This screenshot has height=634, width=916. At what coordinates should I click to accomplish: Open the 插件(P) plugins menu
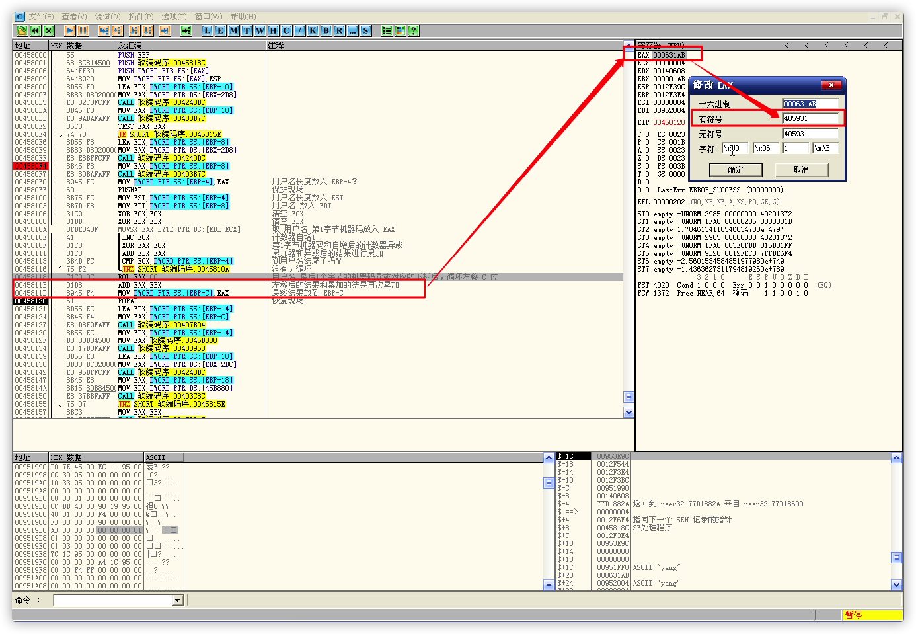[141, 17]
